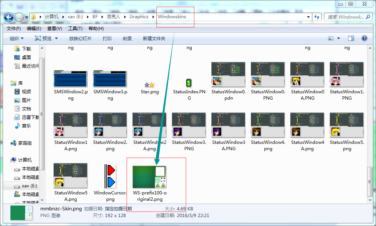Go back with the Back arrow button
The width and height of the screenshot is (376, 226).
click(x=9, y=17)
